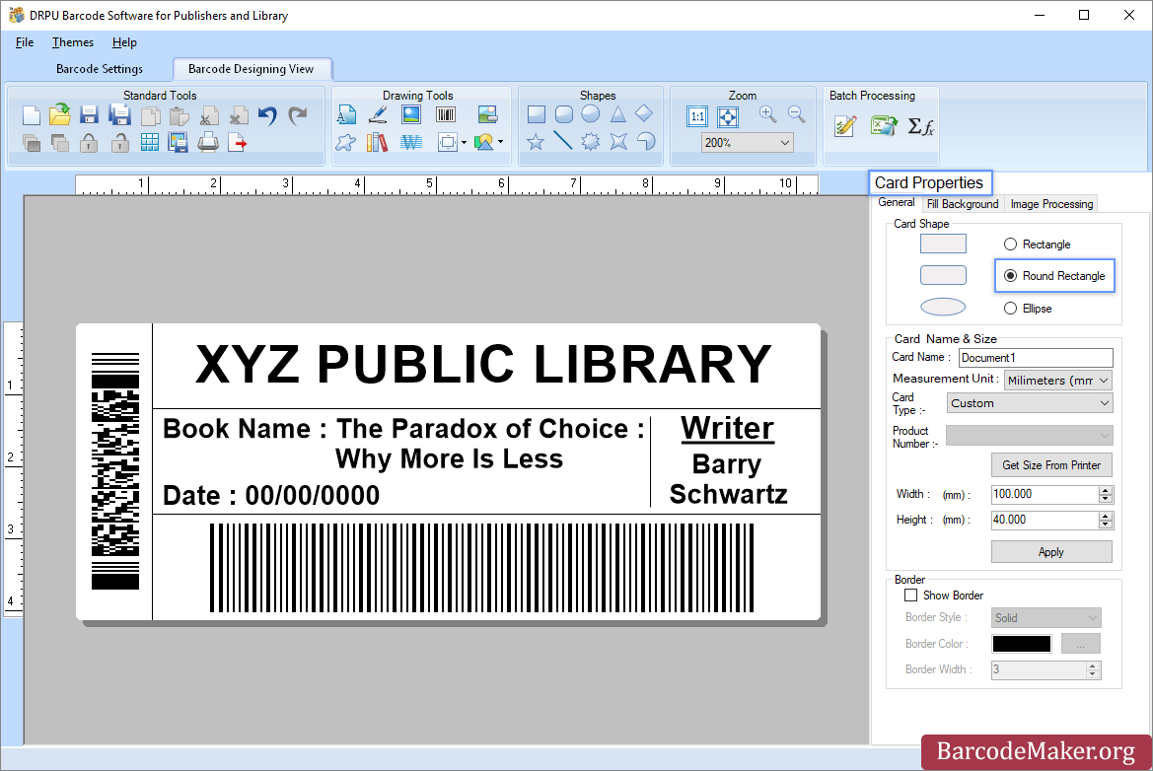Select the Round Rectangle radio button
Screen dimensions: 1153x771
(1010, 276)
